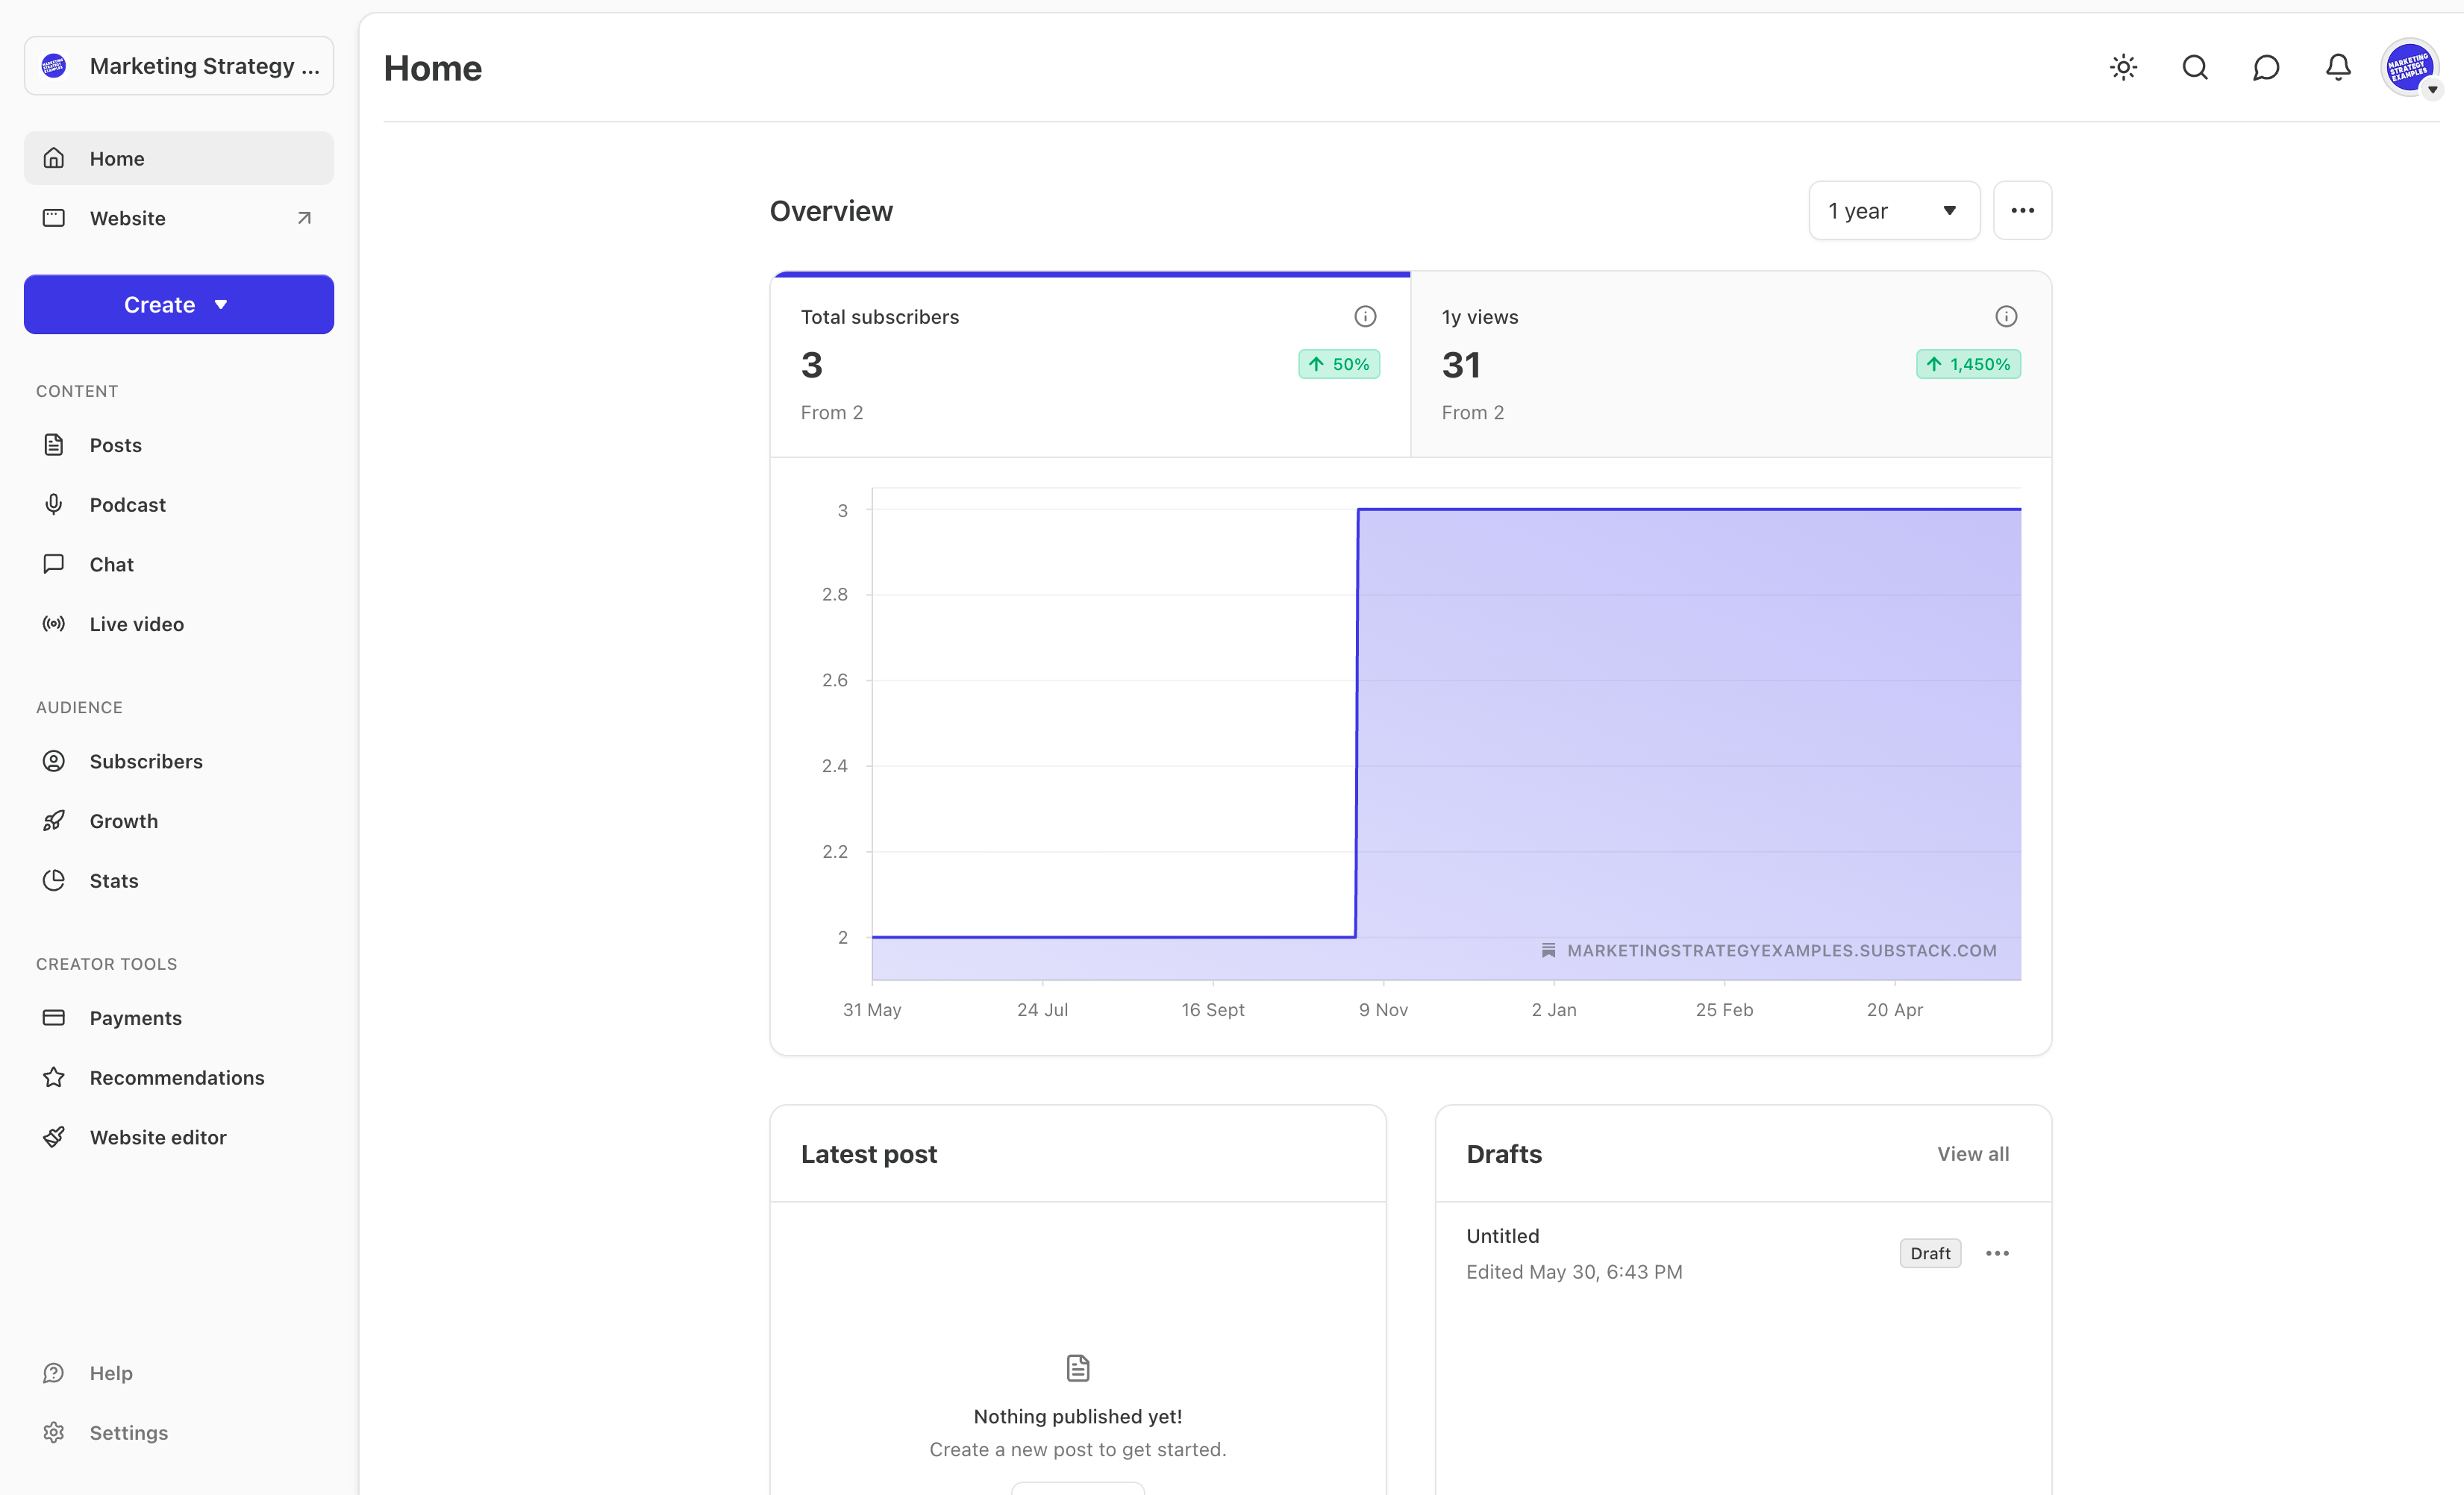Image resolution: width=2464 pixels, height=1495 pixels.
Task: Expand the 1 year period dropdown
Action: point(1894,210)
